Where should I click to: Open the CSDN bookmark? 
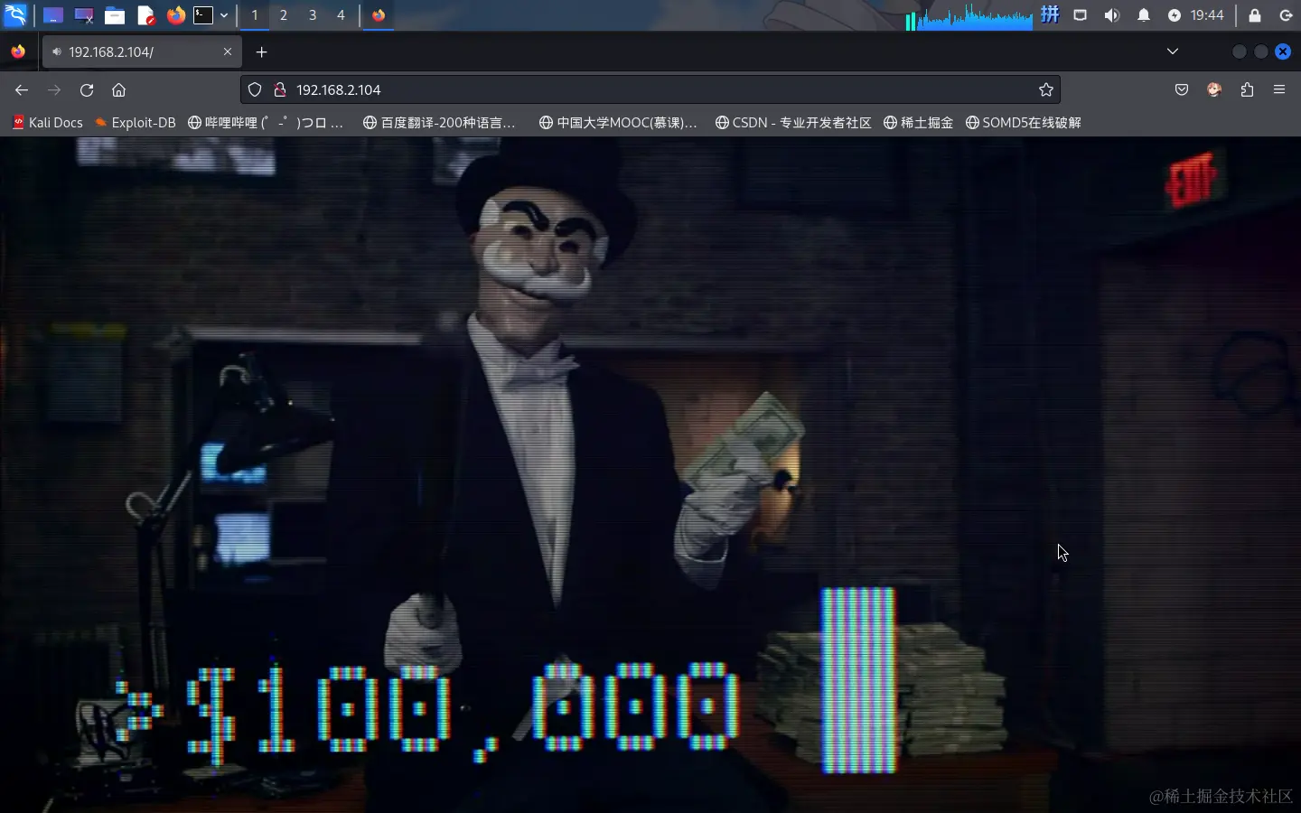pos(793,122)
